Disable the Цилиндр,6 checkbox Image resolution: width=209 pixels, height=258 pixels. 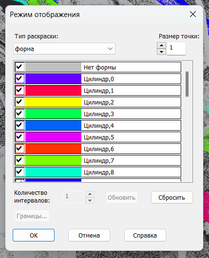[20, 149]
